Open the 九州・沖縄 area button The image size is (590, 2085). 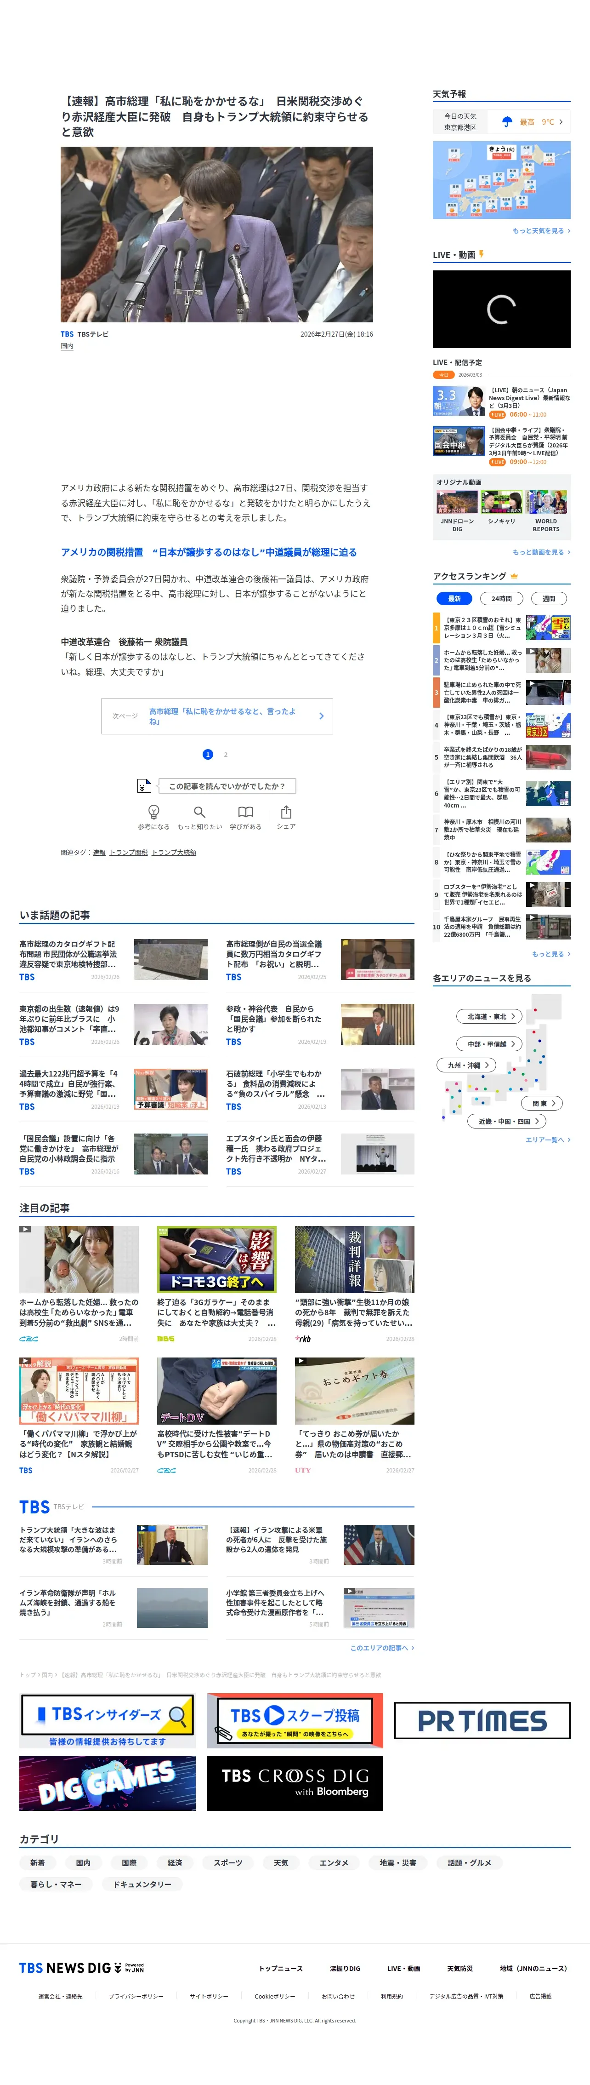467,1065
